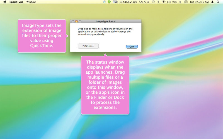The height and width of the screenshot is (139, 223).
Task: Click the battery status icon
Action: [169, 2]
